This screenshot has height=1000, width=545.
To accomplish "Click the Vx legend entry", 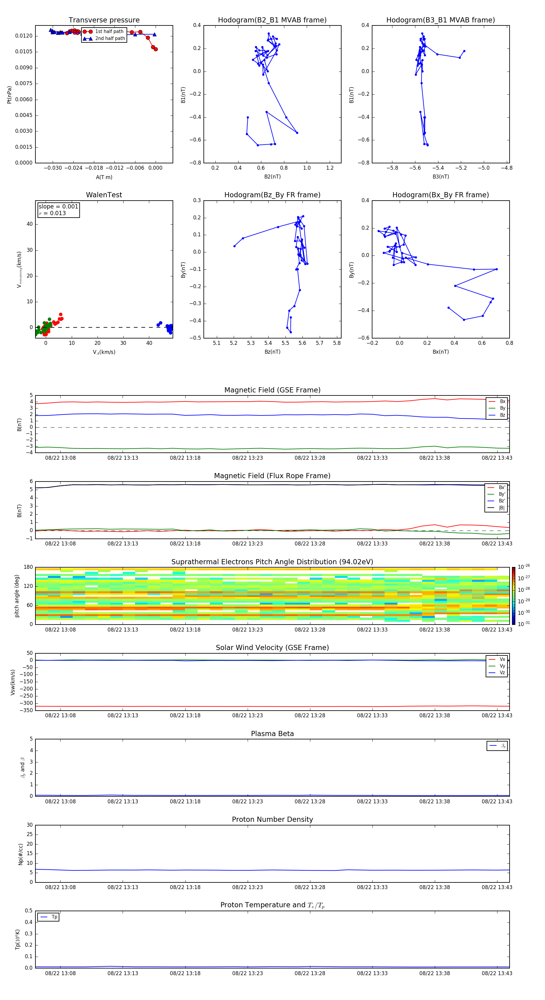I will (x=497, y=659).
